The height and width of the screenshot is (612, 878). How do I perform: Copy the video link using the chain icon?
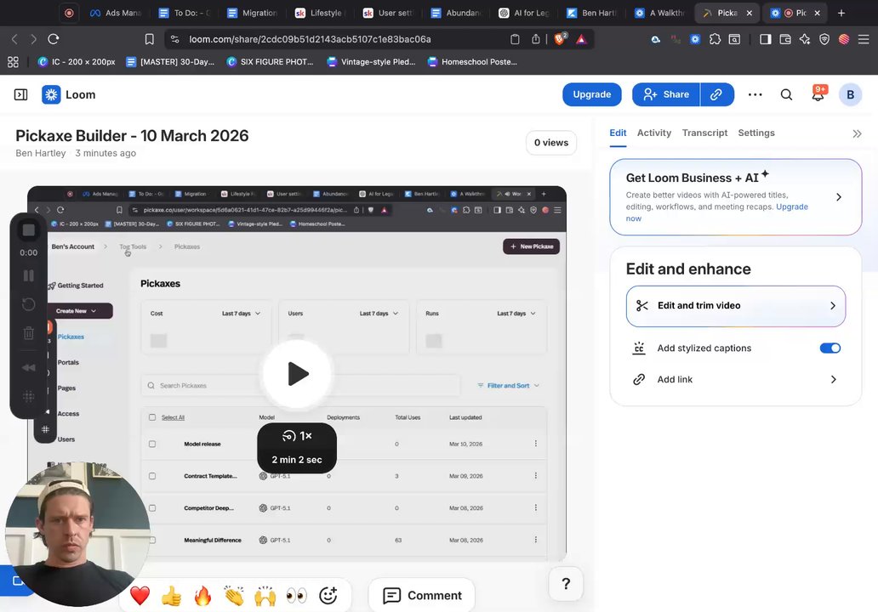(716, 94)
